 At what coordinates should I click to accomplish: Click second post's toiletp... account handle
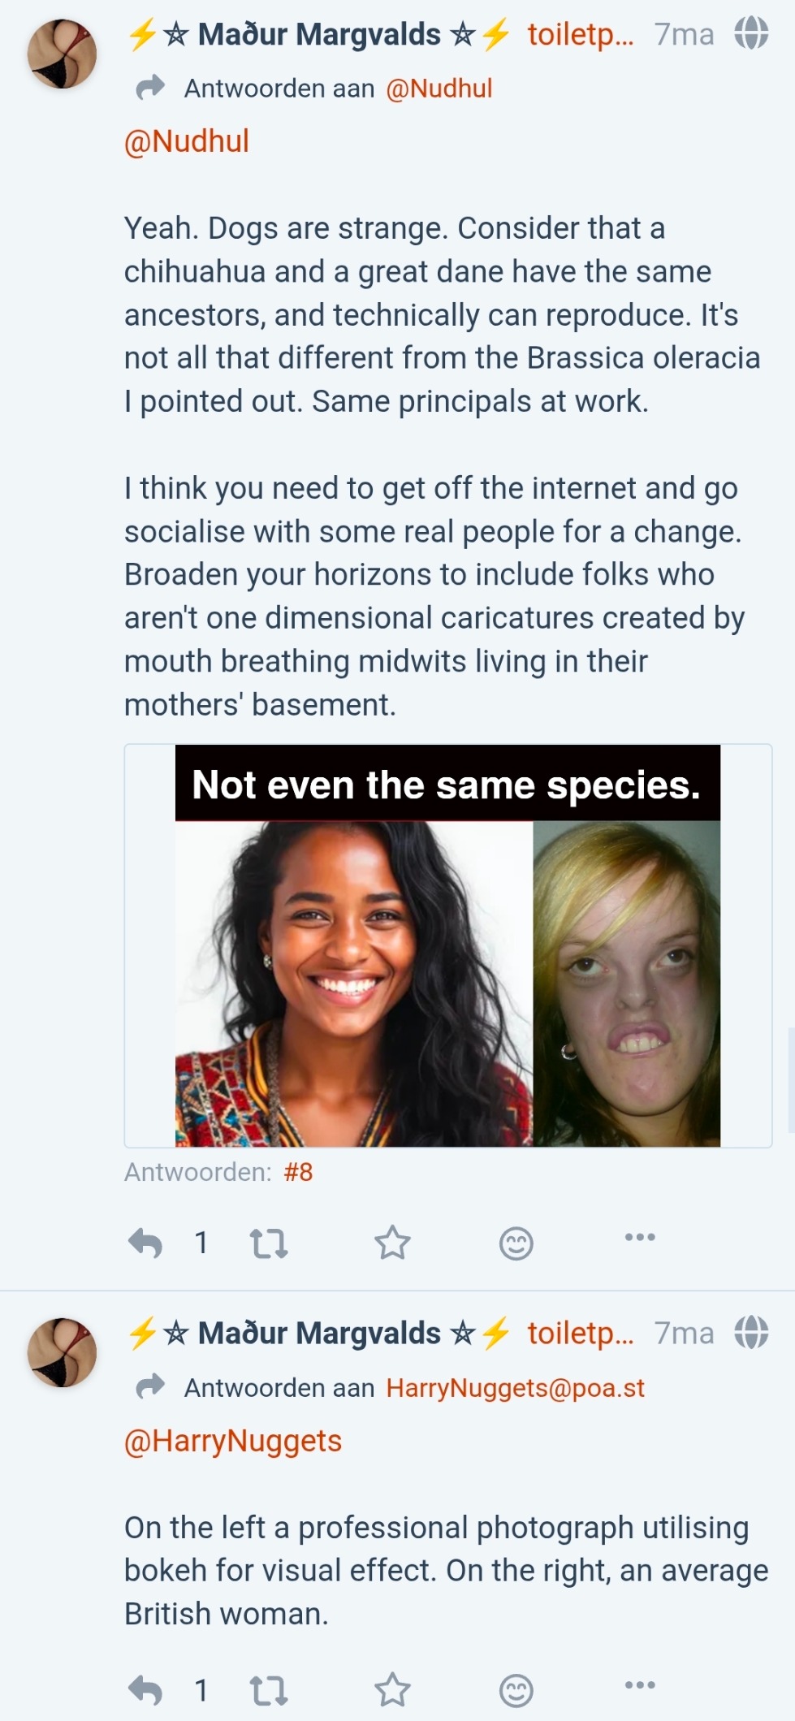pos(580,1333)
